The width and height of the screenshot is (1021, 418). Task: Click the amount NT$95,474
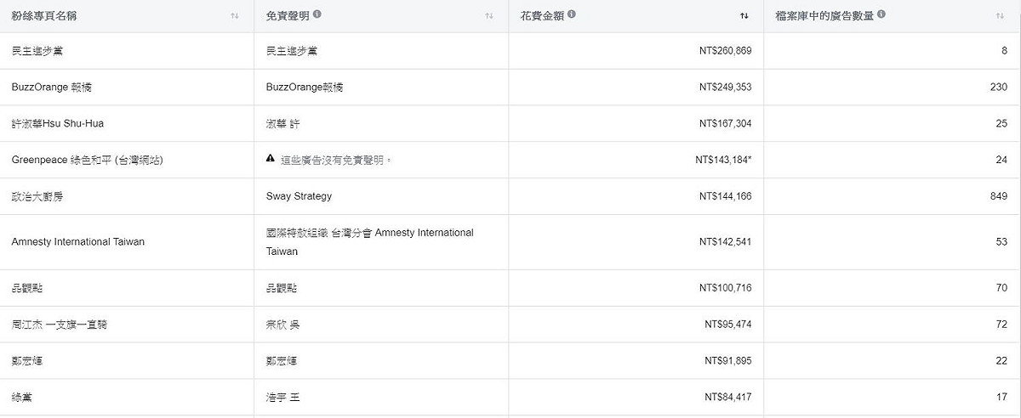point(728,325)
